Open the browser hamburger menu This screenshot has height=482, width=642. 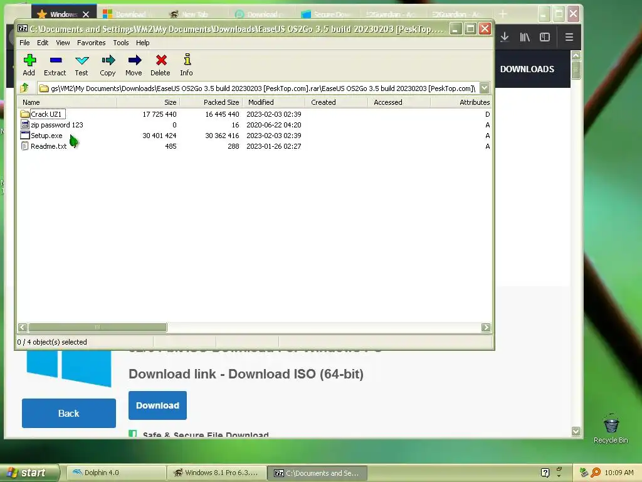click(x=569, y=37)
